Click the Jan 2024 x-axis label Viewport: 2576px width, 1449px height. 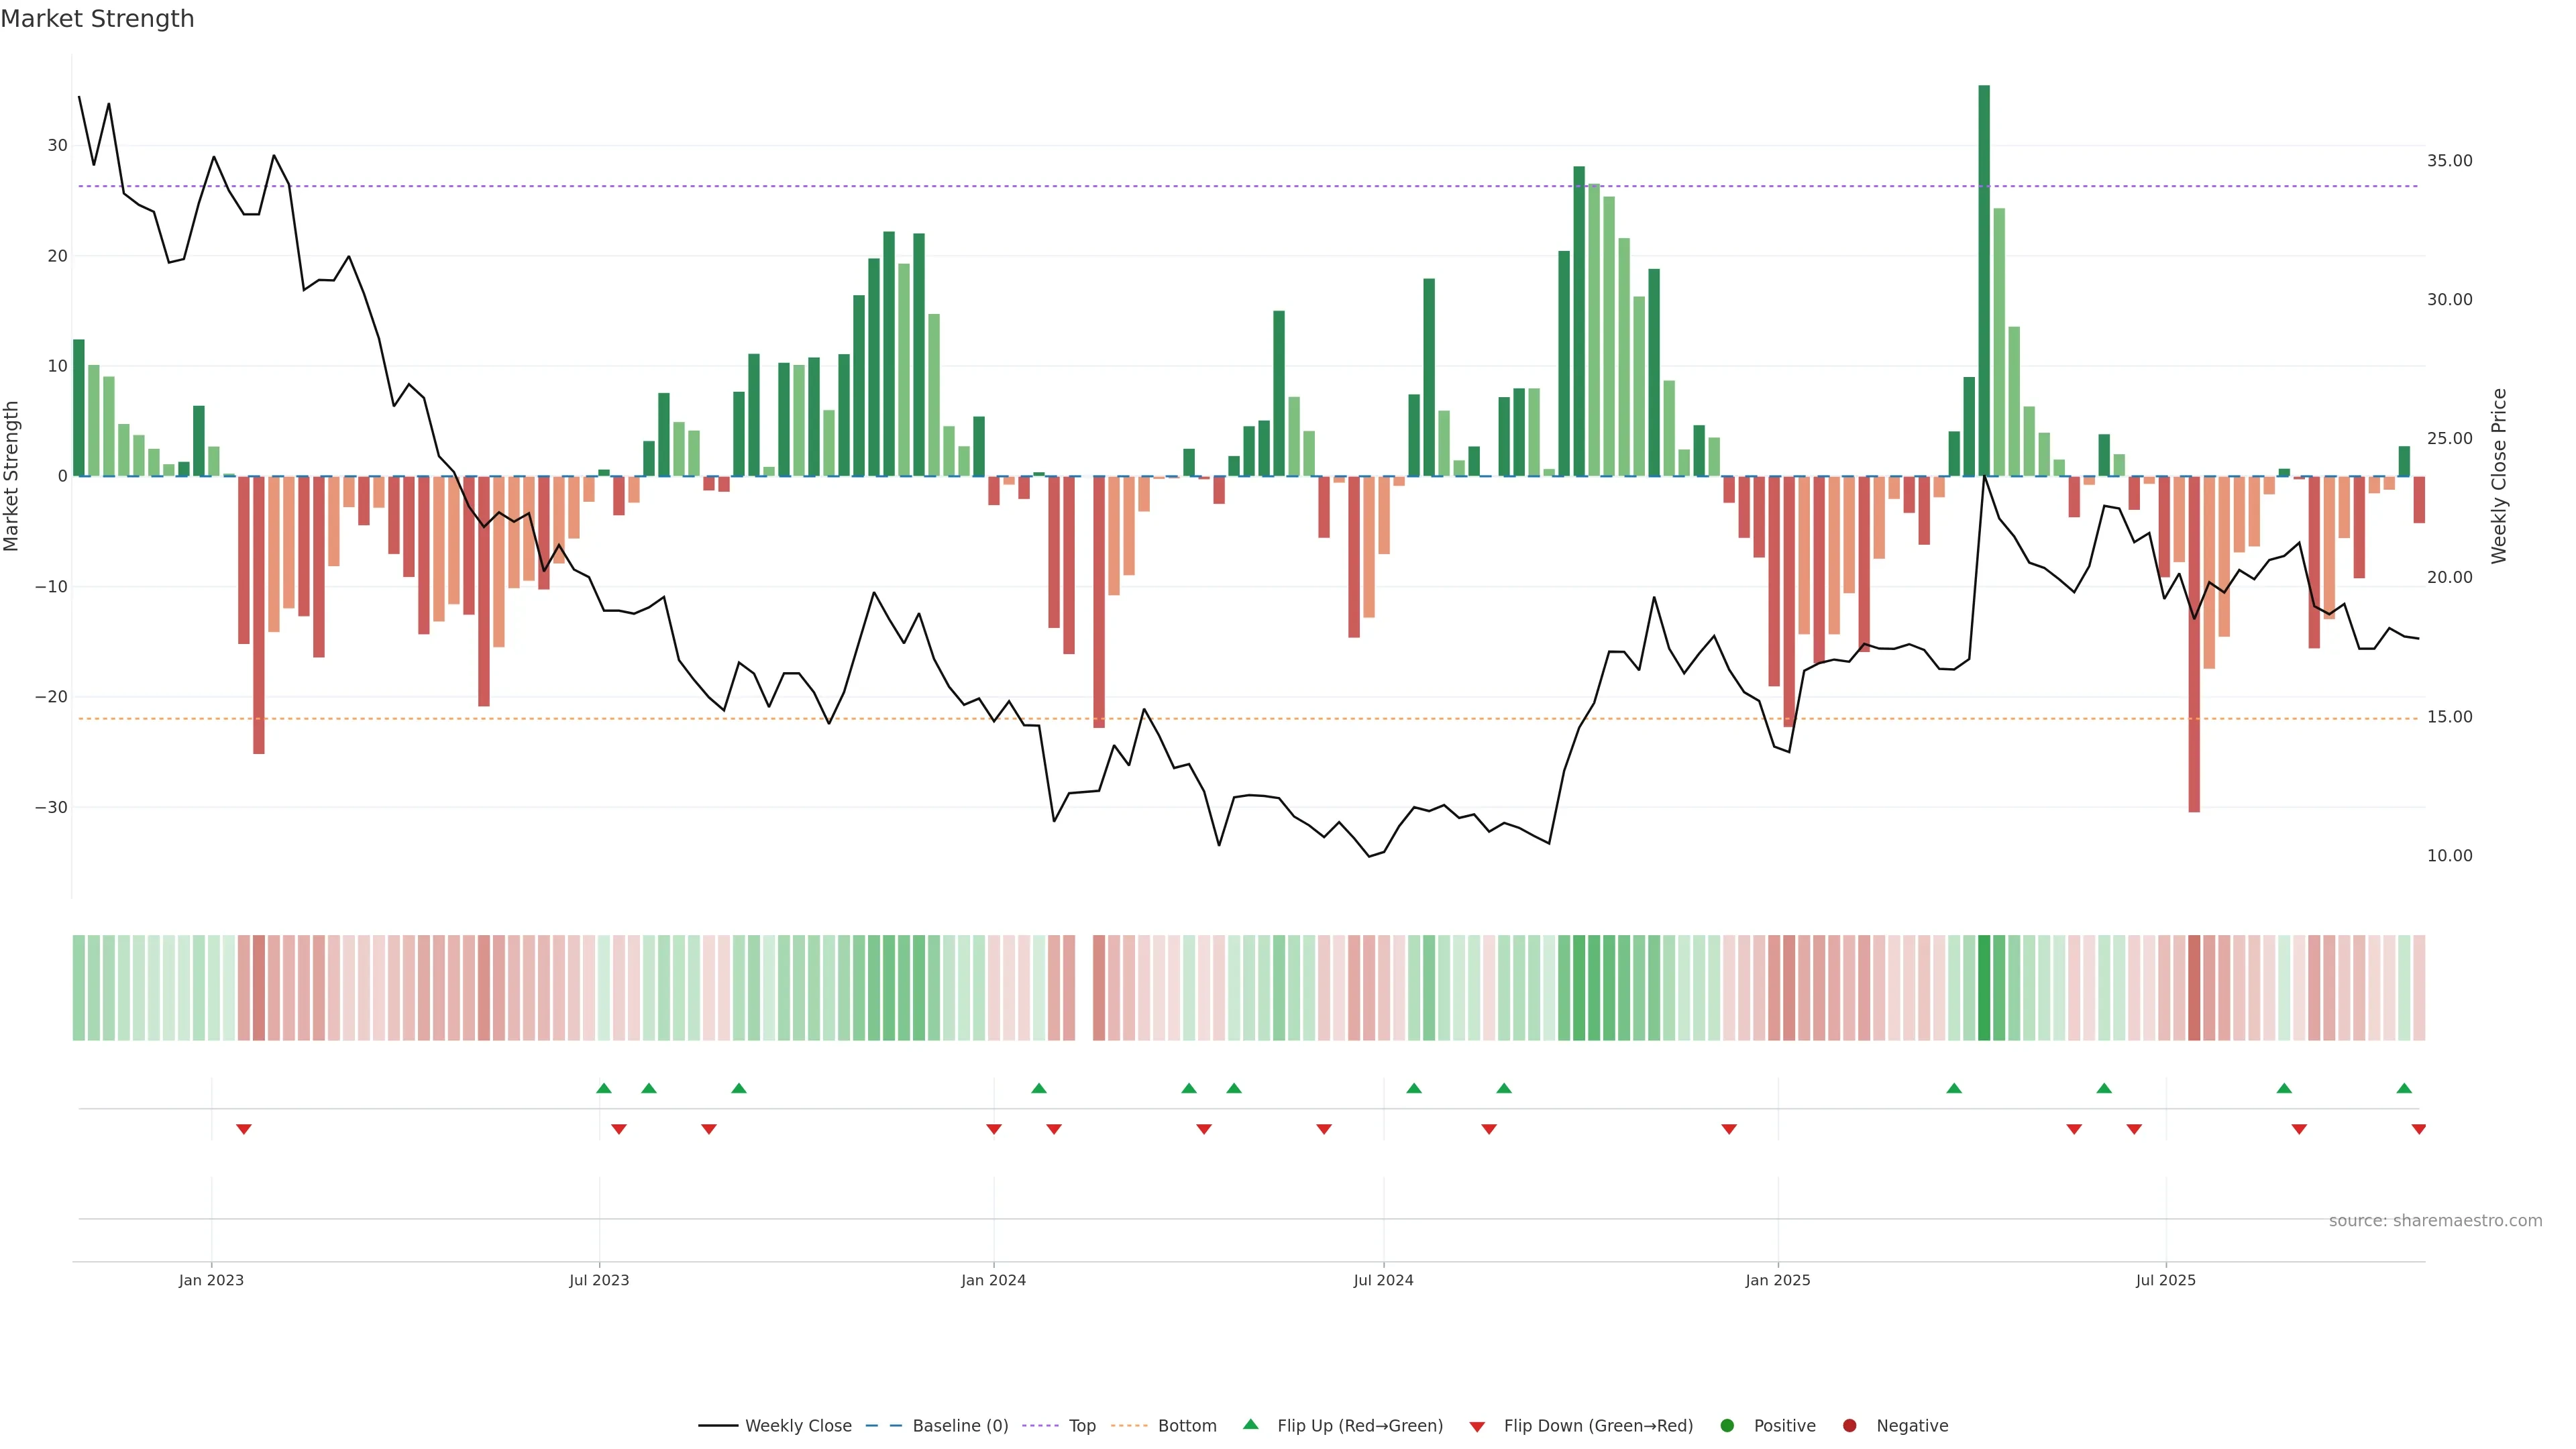pyautogui.click(x=993, y=1280)
